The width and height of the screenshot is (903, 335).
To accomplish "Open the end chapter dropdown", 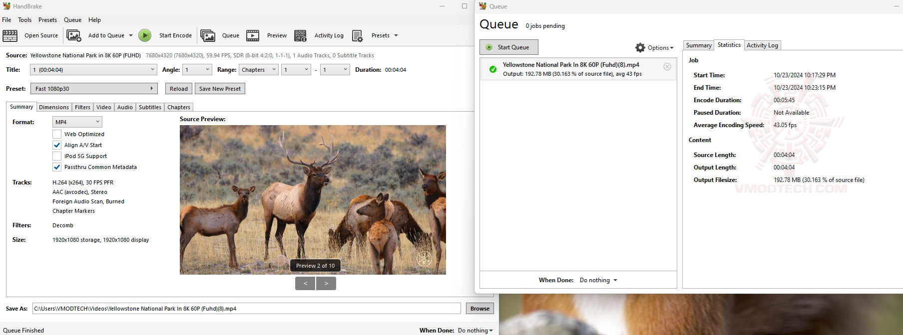I will click(335, 70).
